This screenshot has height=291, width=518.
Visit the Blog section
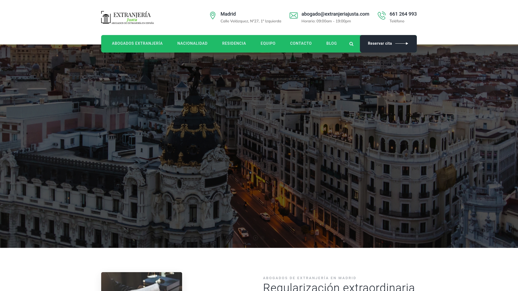tap(331, 43)
